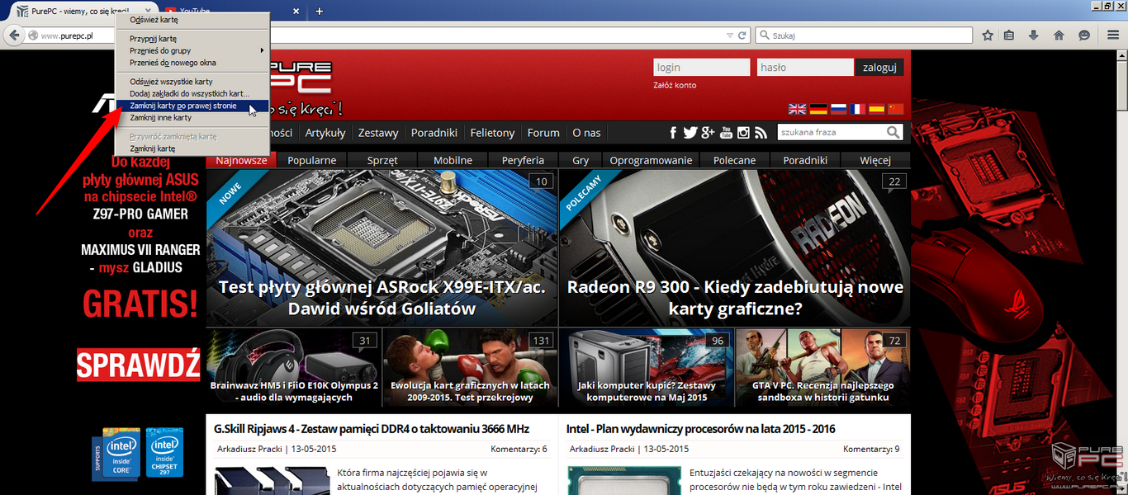The image size is (1128, 495).
Task: Reload page with address bar refresh icon
Action: tap(742, 35)
